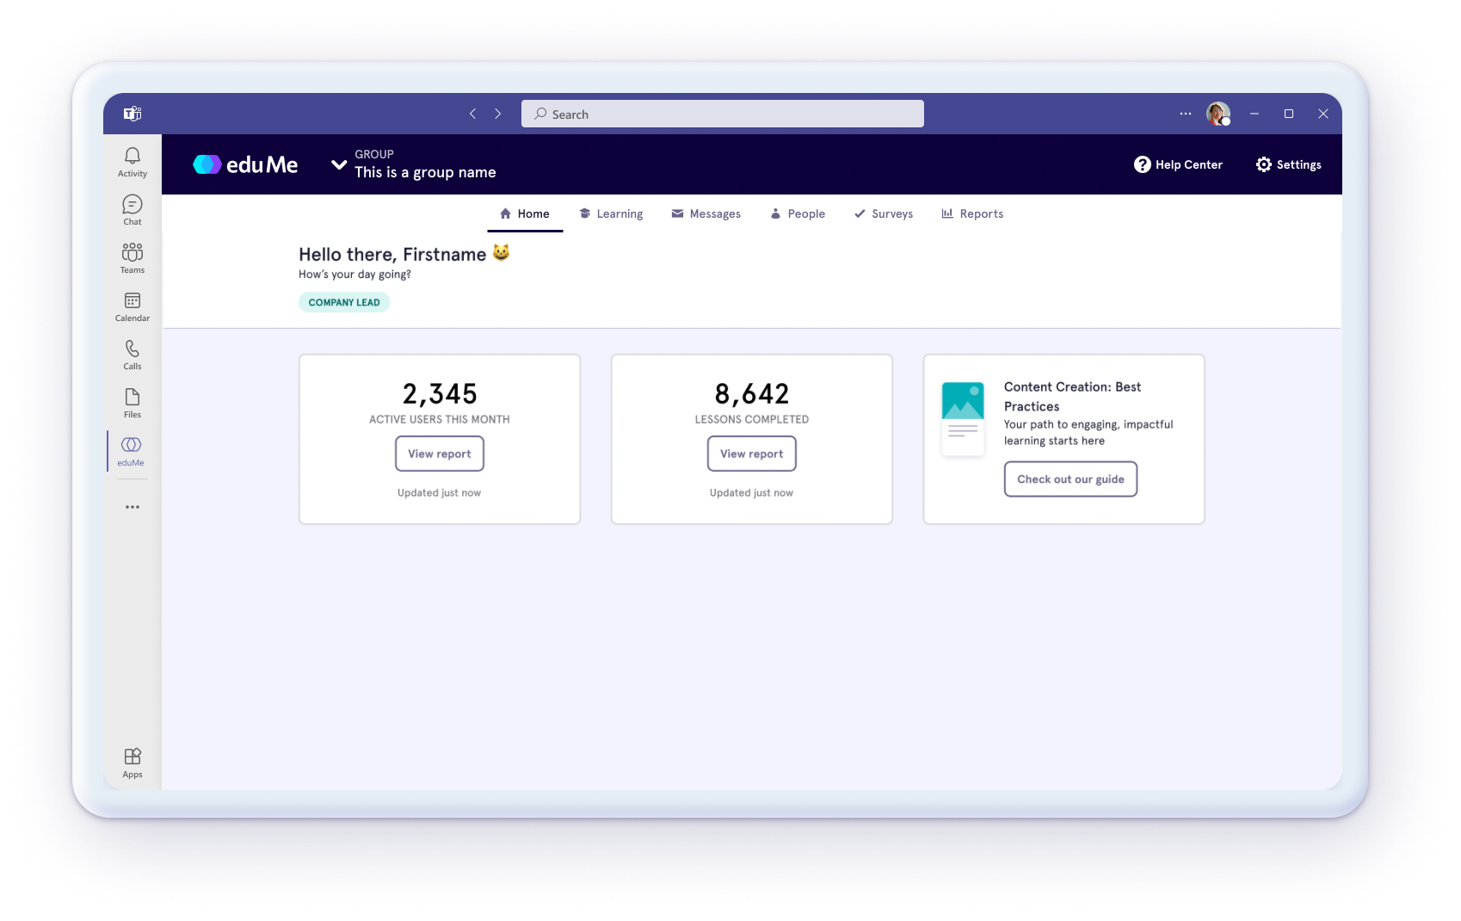Open the user profile avatar
The image size is (1461, 921).
click(x=1218, y=114)
